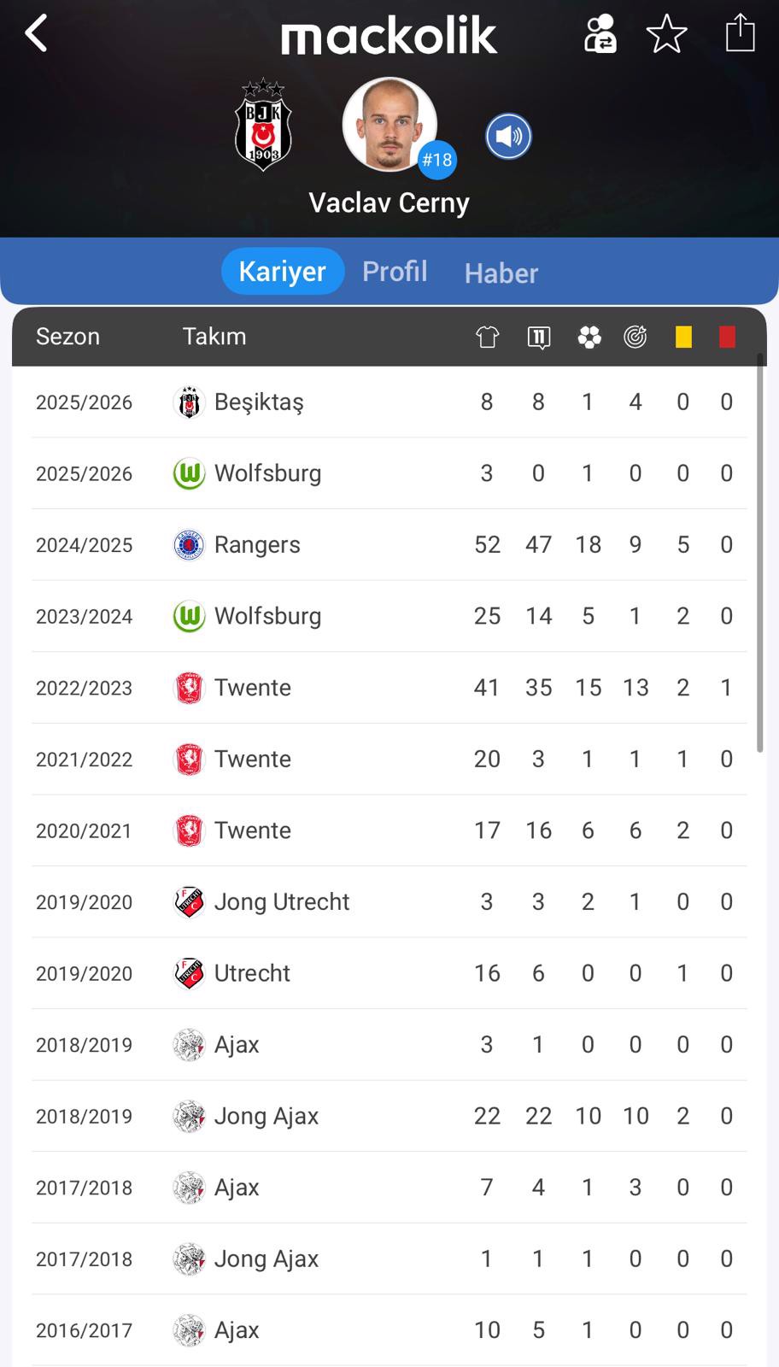Tap the red card column header
Screen dimensions: 779x1367
(x=727, y=337)
